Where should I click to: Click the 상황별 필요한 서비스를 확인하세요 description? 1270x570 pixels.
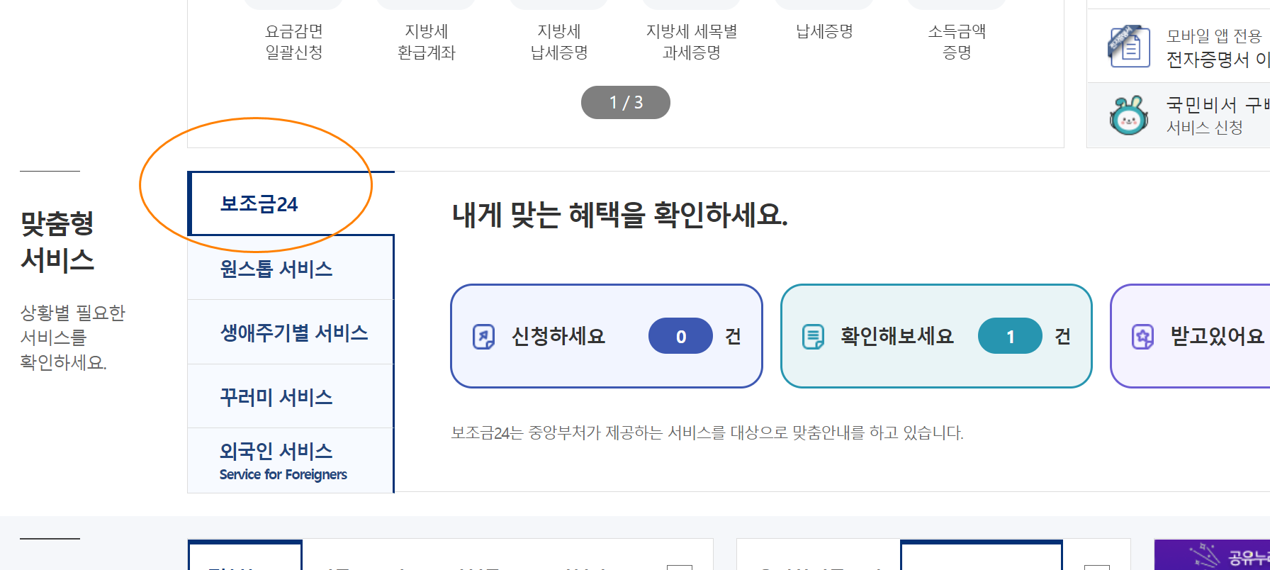(72, 337)
